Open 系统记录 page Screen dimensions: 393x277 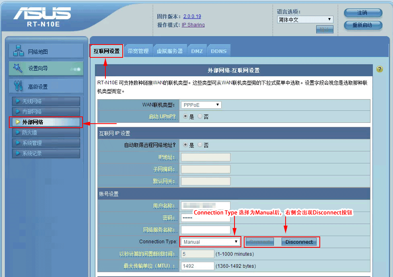click(x=46, y=153)
